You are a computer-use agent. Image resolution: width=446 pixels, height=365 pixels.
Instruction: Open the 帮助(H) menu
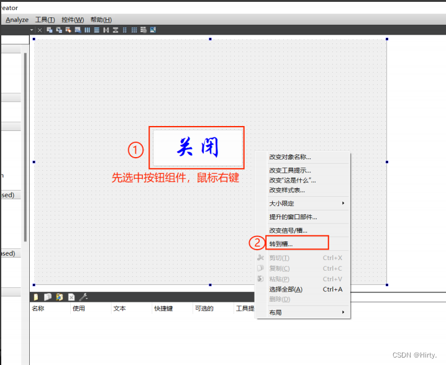[101, 20]
